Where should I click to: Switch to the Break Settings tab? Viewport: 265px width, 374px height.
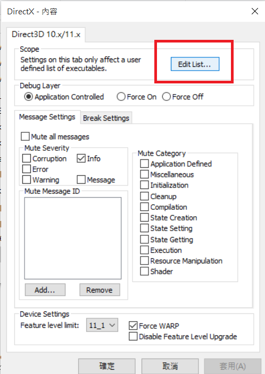coord(106,118)
